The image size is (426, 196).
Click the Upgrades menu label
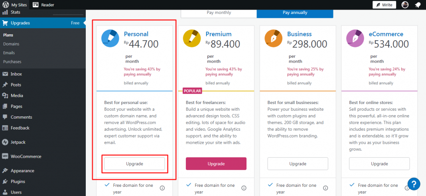coord(20,23)
